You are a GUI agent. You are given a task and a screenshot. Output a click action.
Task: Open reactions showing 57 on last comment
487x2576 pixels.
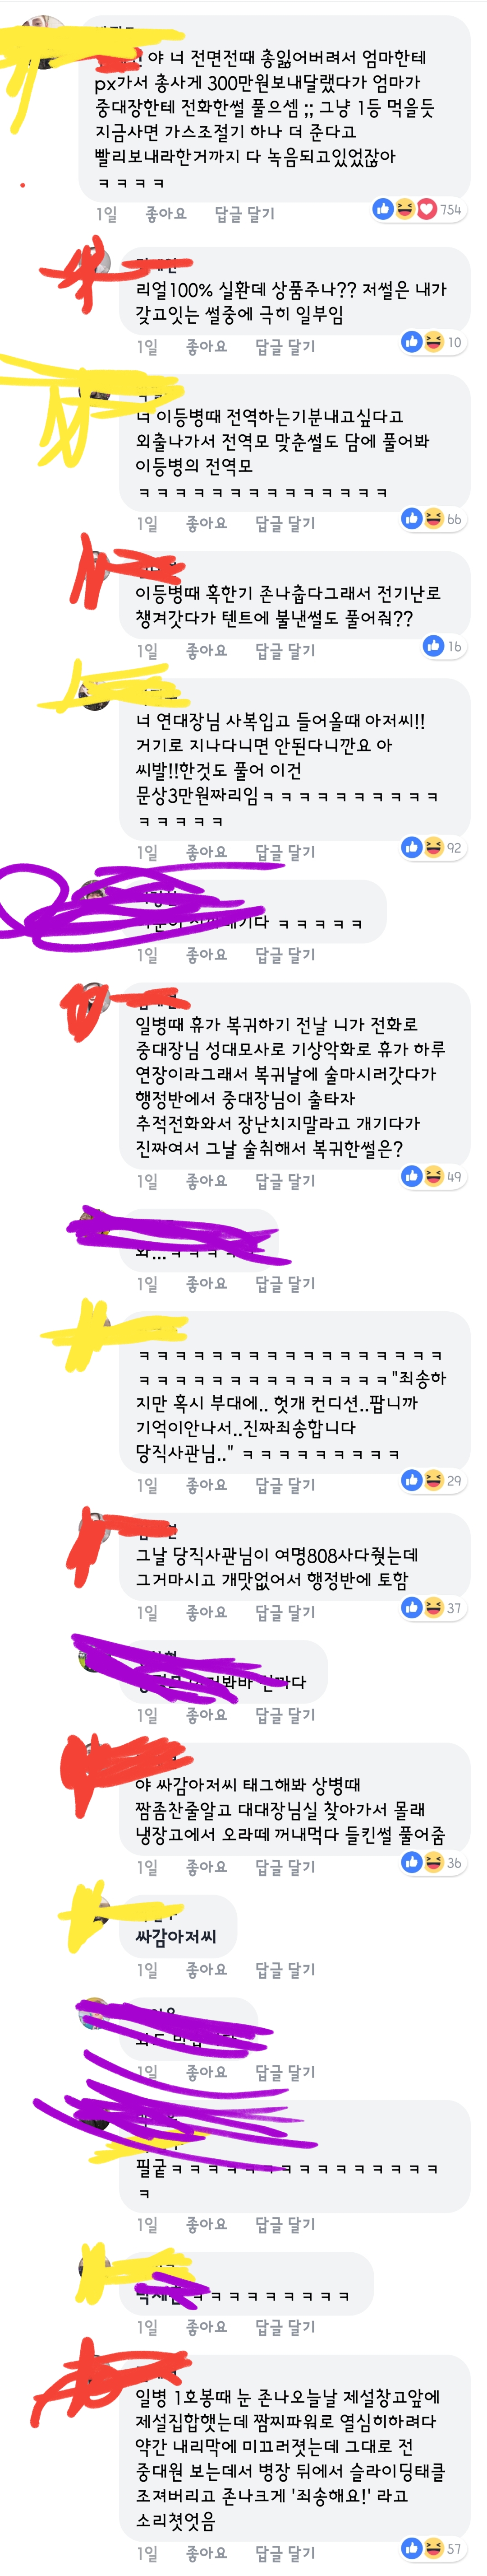point(432,2547)
